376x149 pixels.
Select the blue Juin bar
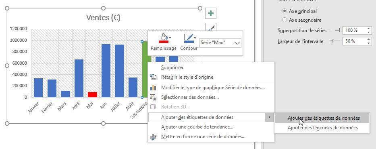pyautogui.click(x=106, y=71)
